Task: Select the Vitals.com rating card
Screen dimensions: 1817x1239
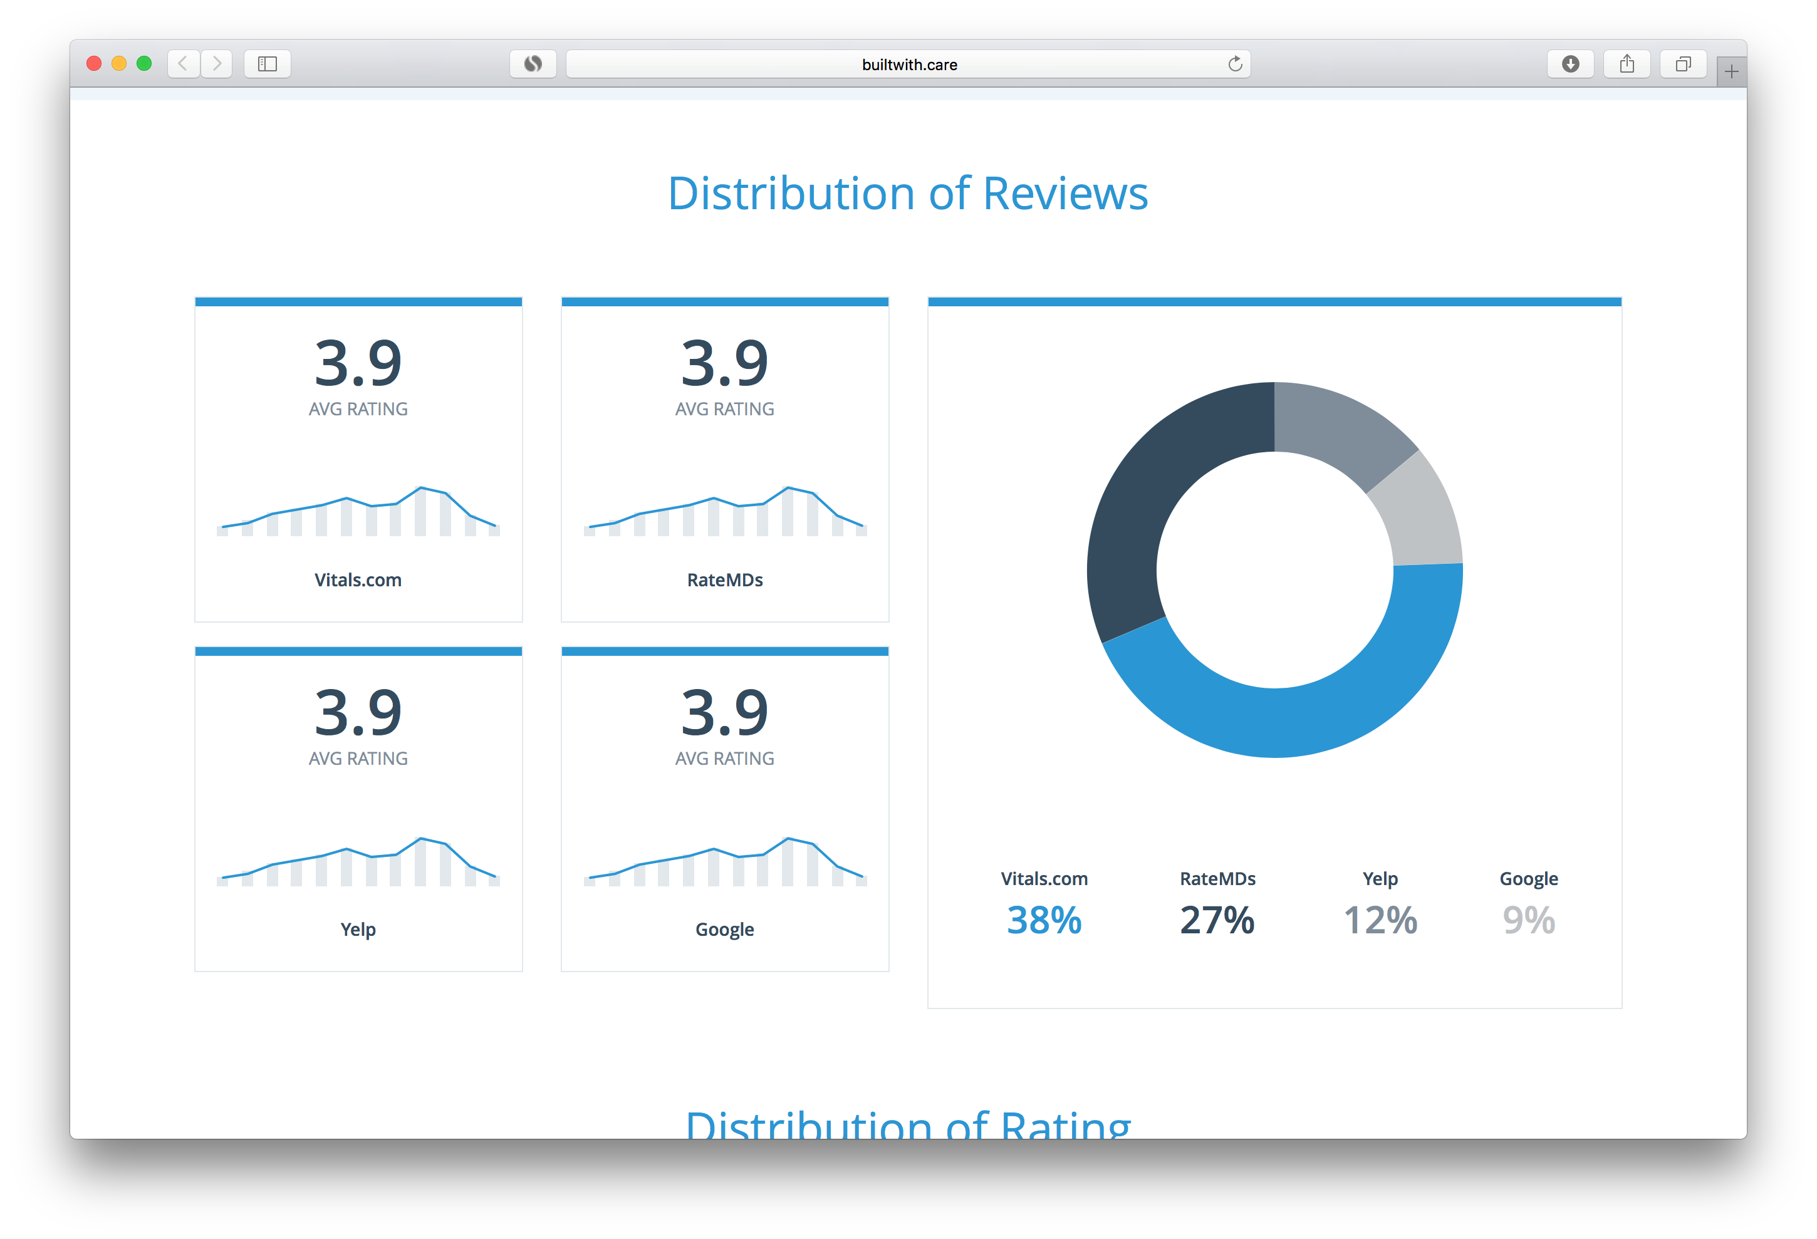Action: pos(358,460)
